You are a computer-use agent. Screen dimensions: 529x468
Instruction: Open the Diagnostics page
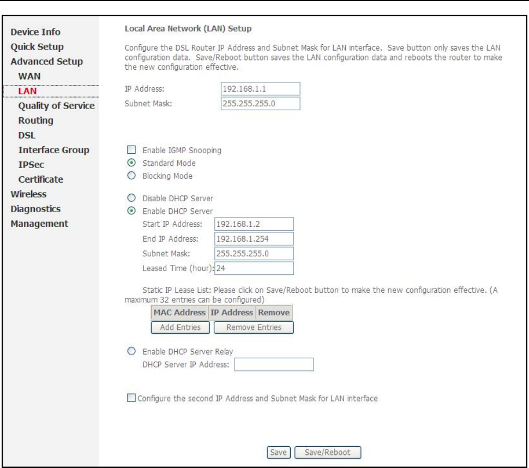pyautogui.click(x=36, y=209)
